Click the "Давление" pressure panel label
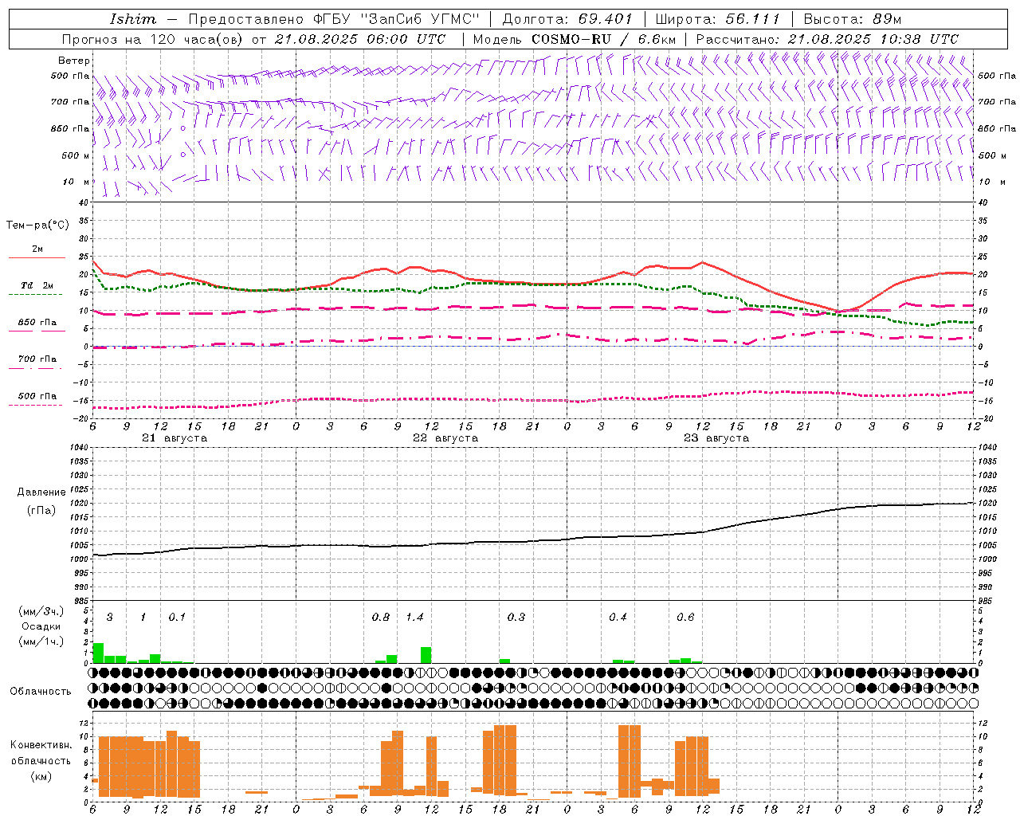This screenshot has height=816, width=1020. (41, 492)
